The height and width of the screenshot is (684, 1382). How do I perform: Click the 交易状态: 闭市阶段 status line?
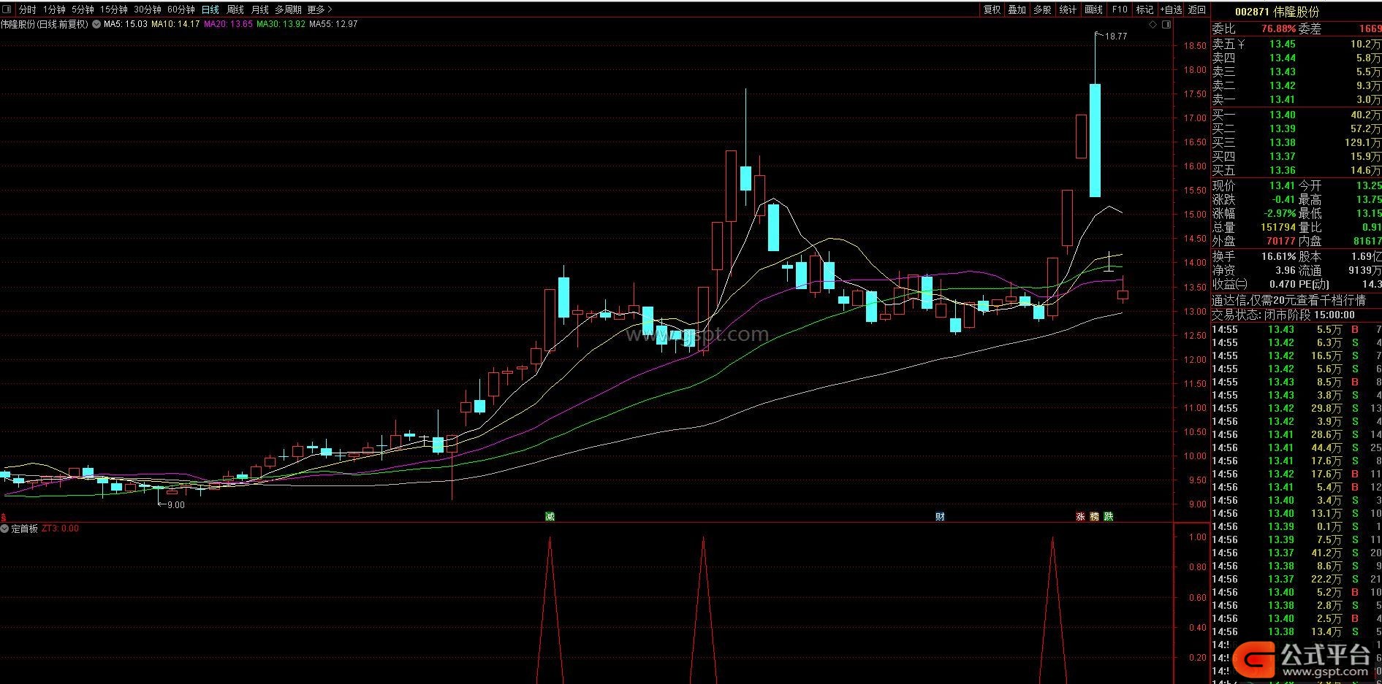tap(1283, 315)
